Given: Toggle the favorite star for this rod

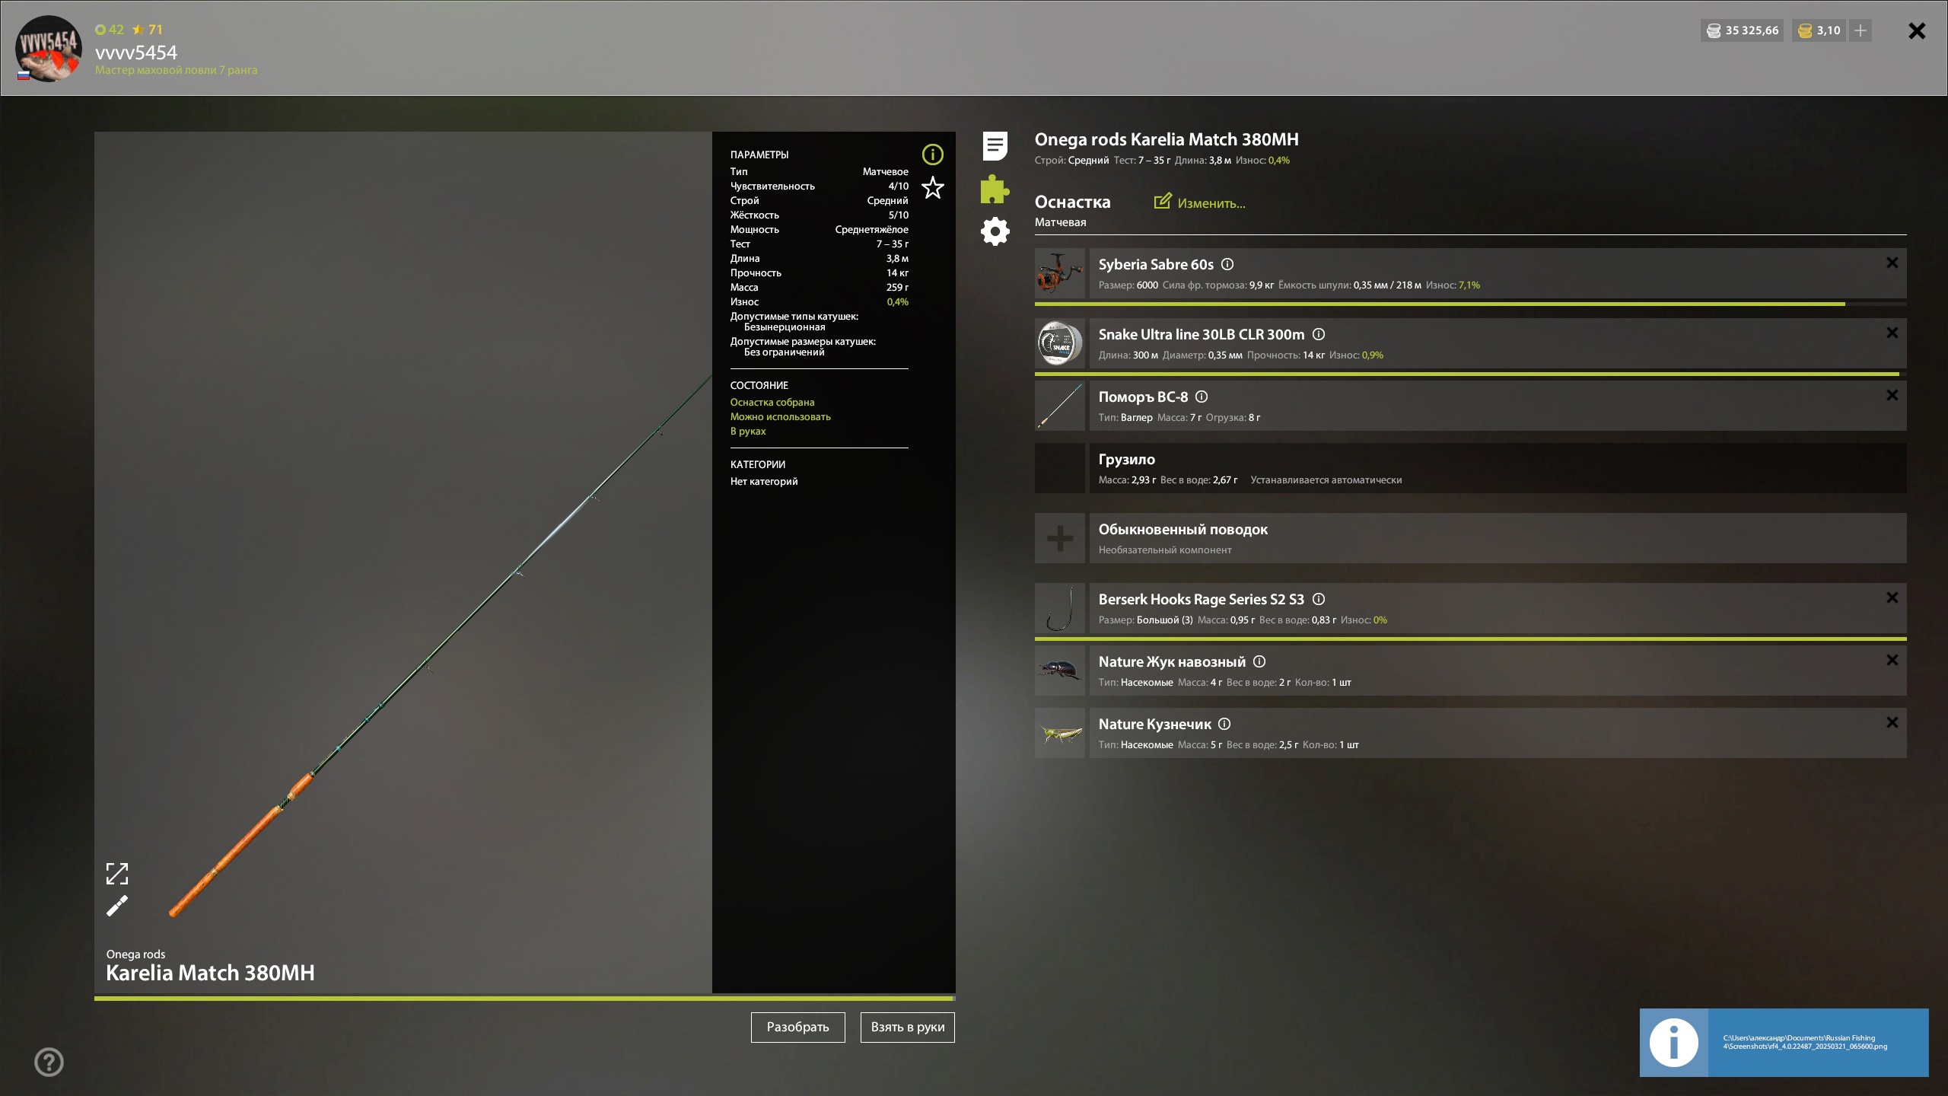Looking at the screenshot, I should [932, 187].
